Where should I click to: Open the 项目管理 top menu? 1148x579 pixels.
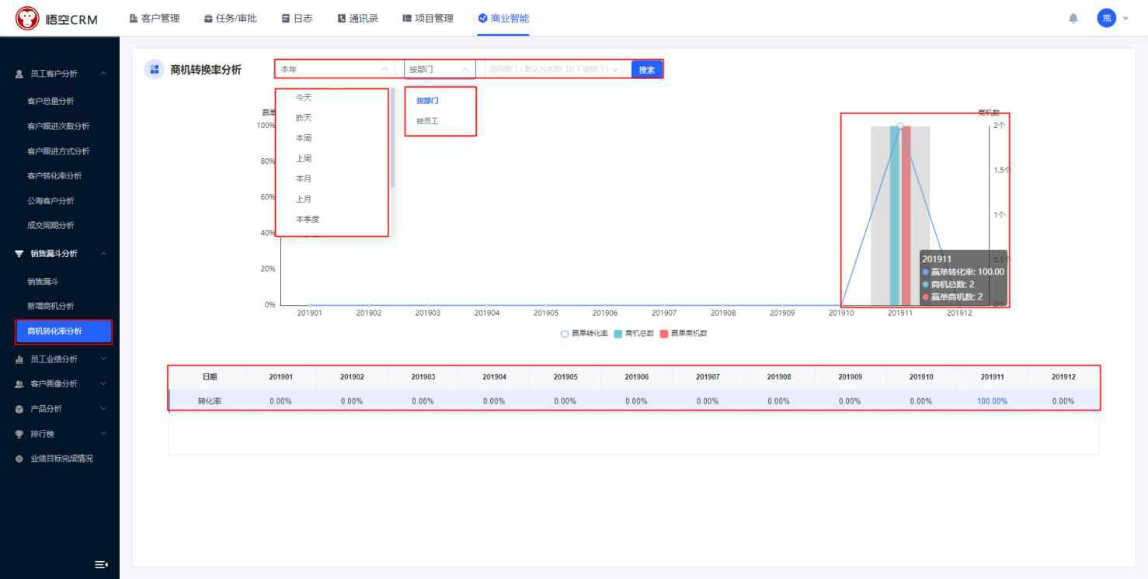(428, 19)
